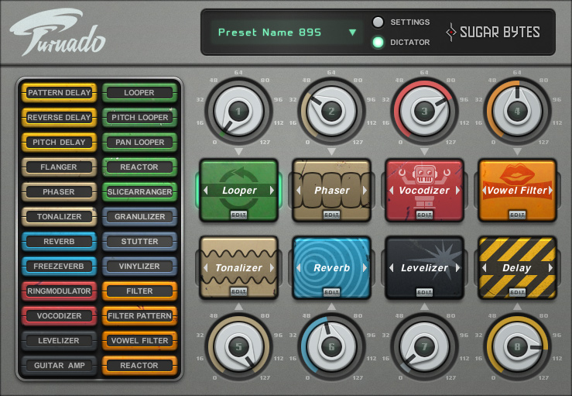Select the Vocodizer robot slot
This screenshot has width=572, height=396.
tap(424, 190)
